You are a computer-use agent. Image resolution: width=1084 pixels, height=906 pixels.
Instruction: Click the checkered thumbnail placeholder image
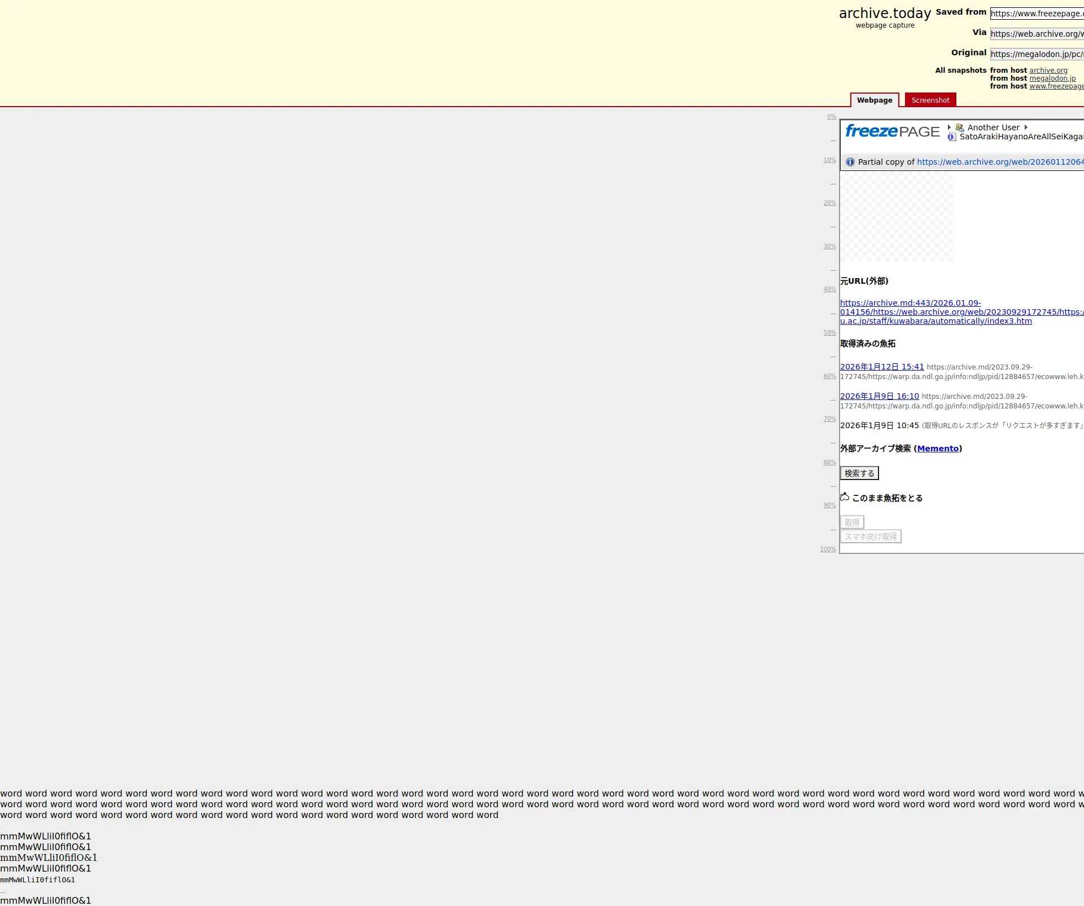[x=896, y=218]
